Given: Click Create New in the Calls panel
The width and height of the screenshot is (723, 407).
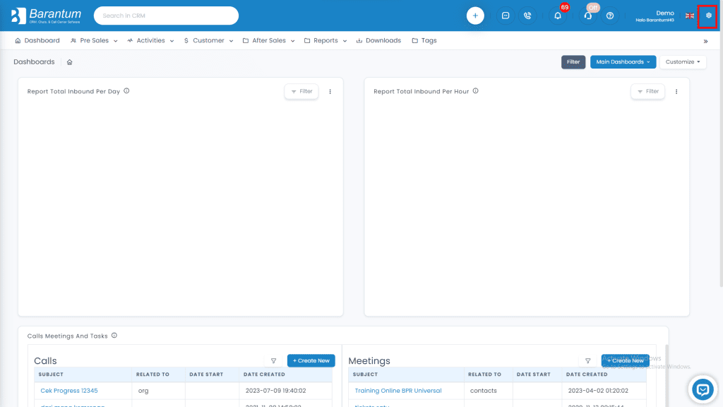Looking at the screenshot, I should pyautogui.click(x=311, y=360).
